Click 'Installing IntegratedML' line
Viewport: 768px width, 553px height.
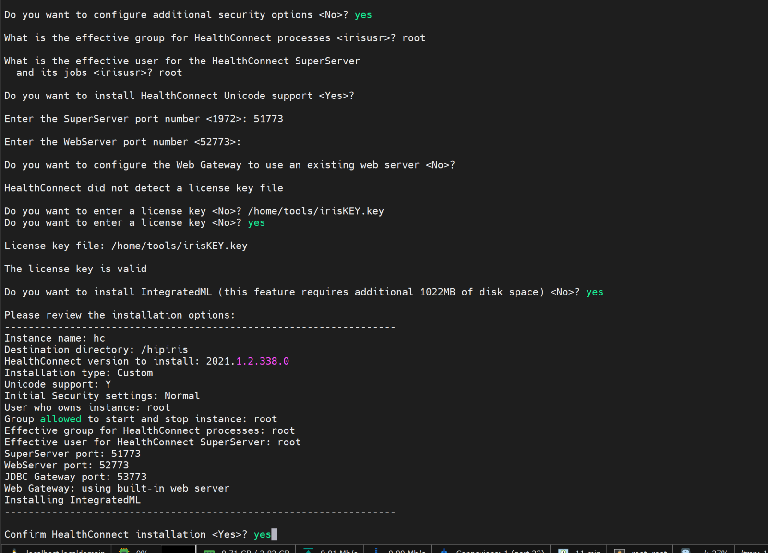click(x=72, y=500)
